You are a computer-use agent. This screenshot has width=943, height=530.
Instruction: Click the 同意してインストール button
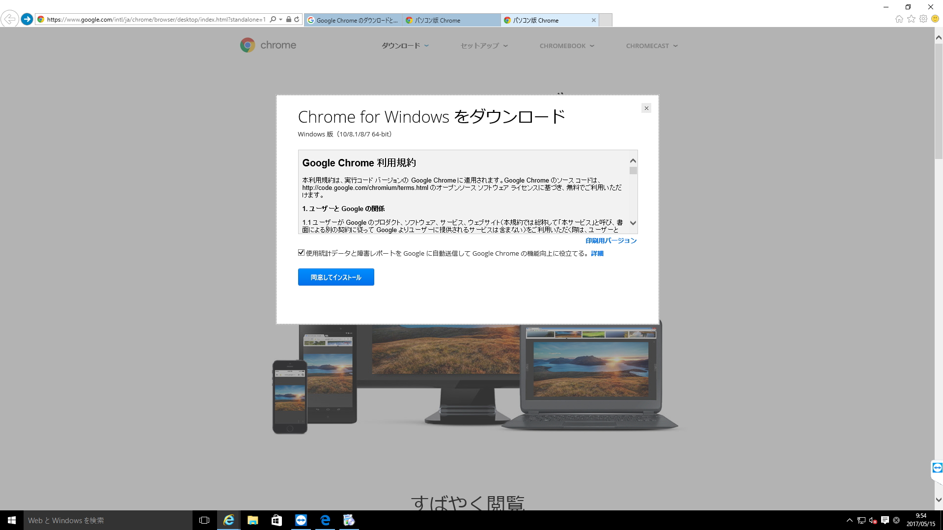click(x=336, y=277)
